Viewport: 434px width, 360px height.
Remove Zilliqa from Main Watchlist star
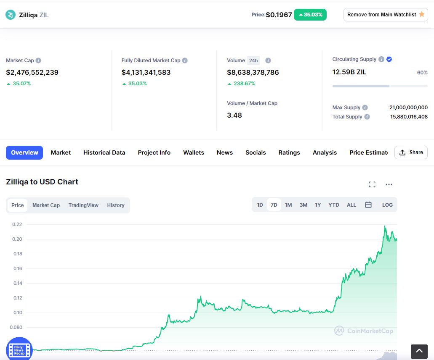pos(421,14)
